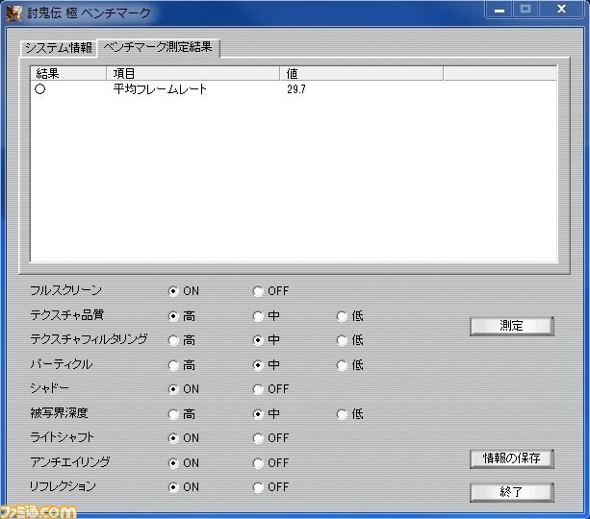
Task: Set テクスチャフィルタリング to 高
Action: tap(173, 340)
